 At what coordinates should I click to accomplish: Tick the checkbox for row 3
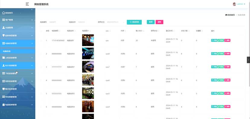[41, 67]
